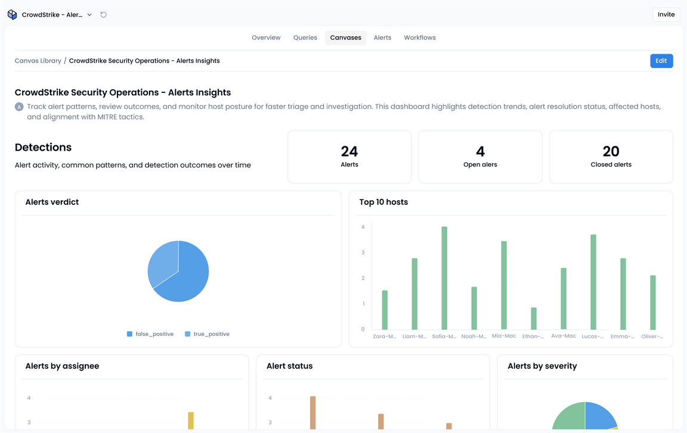Click the tallest brown bar in Alert status

coord(313,413)
